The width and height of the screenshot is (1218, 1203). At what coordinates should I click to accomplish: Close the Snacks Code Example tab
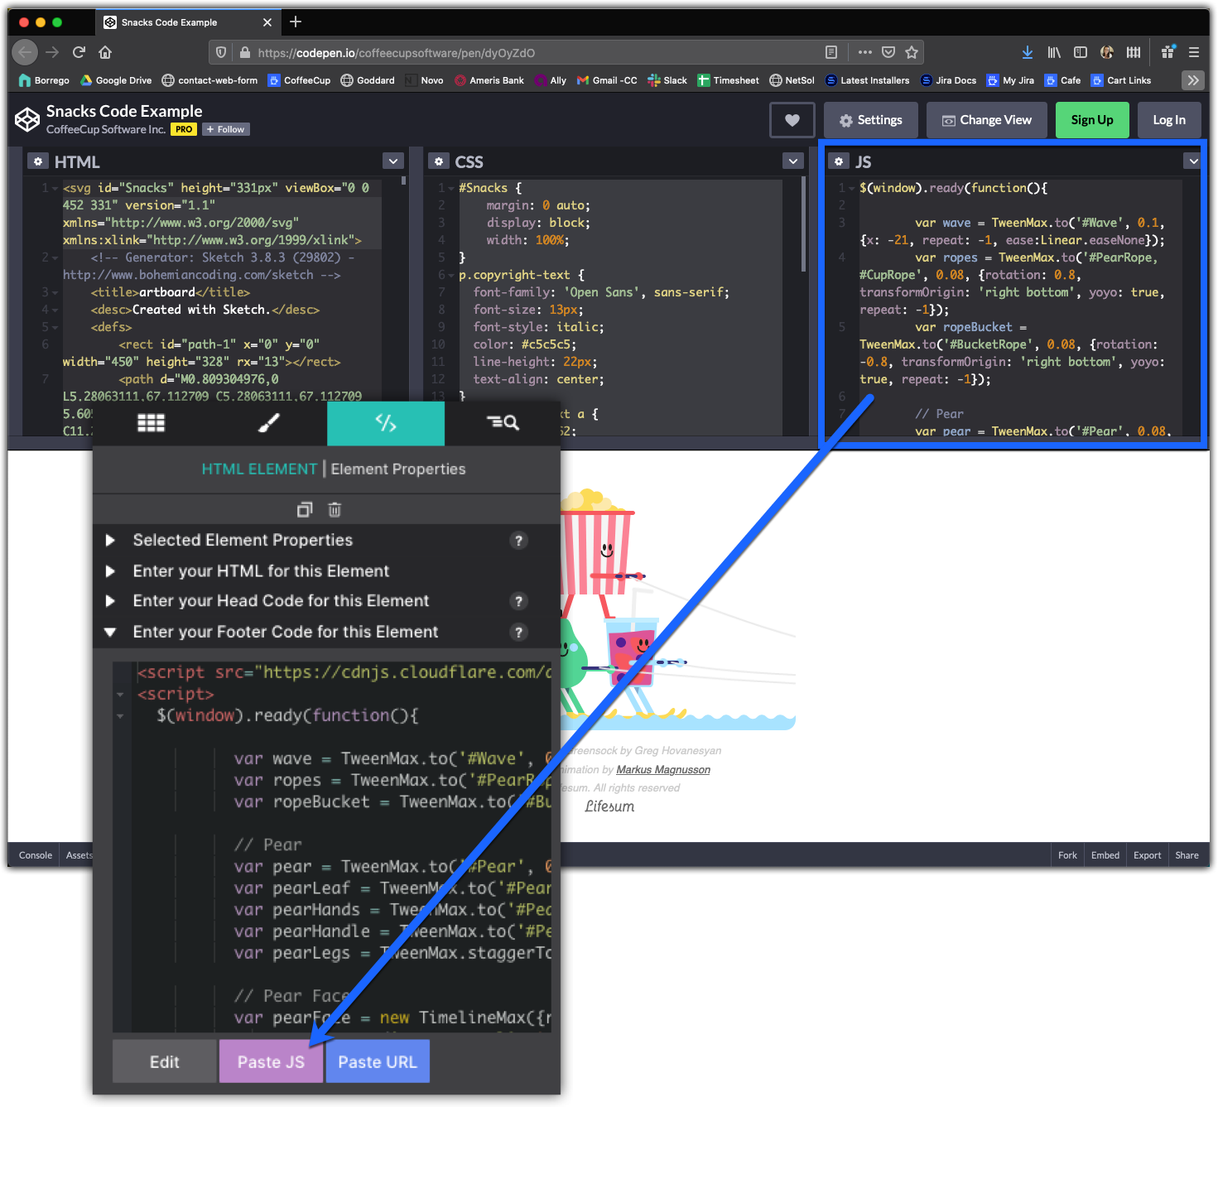click(x=267, y=22)
